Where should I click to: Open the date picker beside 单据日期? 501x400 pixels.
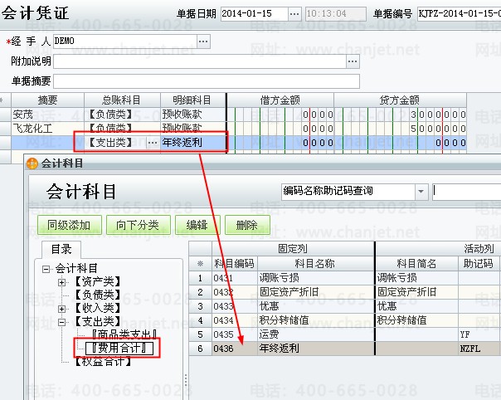click(x=294, y=14)
